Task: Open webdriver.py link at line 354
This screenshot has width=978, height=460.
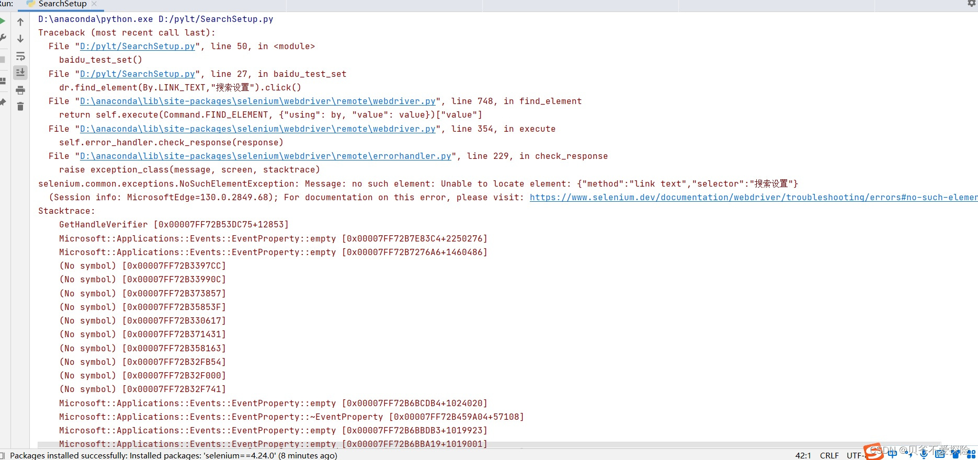Action: pyautogui.click(x=258, y=129)
